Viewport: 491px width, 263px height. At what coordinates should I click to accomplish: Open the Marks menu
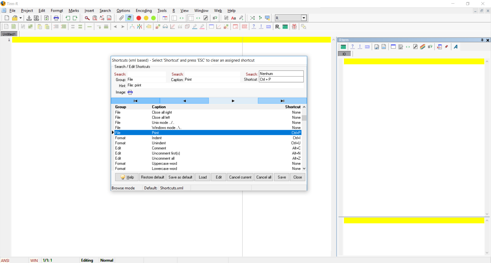click(74, 10)
